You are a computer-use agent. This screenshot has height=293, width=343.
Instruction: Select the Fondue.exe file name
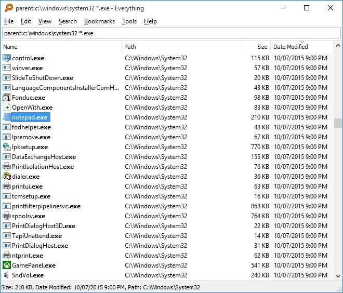coord(29,98)
